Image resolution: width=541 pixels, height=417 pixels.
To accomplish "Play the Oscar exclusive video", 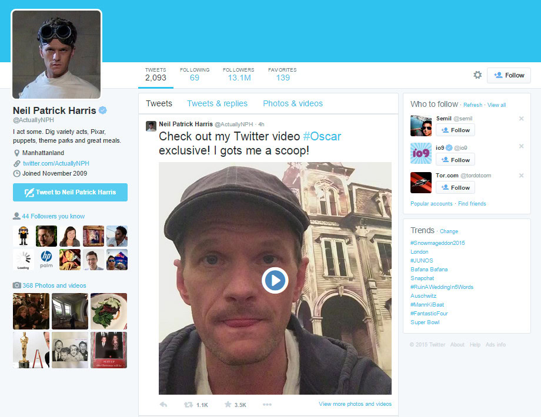I will [x=275, y=280].
